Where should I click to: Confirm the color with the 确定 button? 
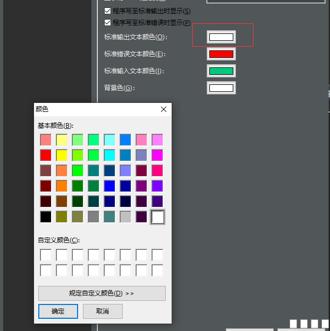[x=58, y=311]
